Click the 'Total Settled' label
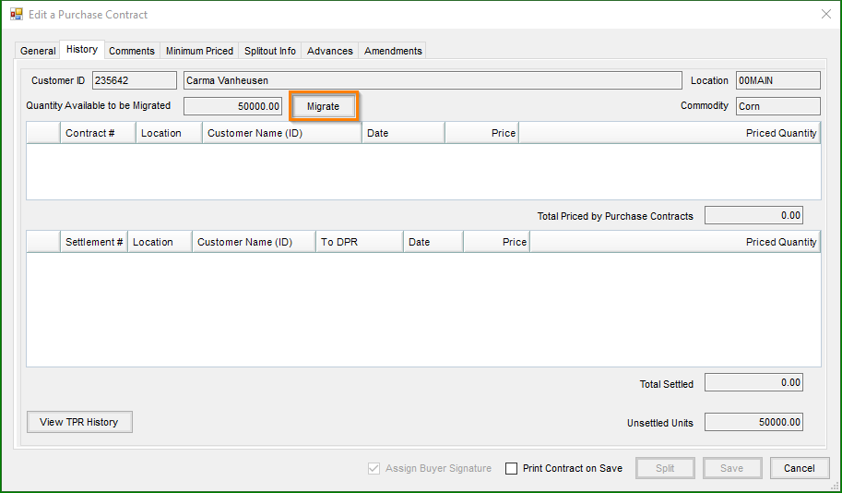 pyautogui.click(x=667, y=384)
